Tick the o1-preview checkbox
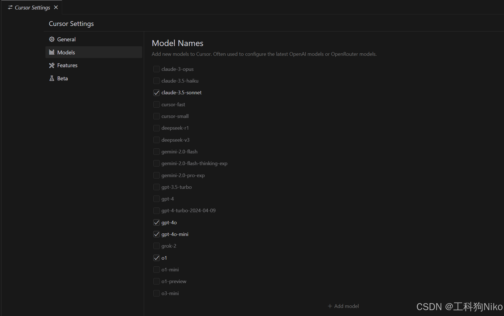 (x=156, y=281)
